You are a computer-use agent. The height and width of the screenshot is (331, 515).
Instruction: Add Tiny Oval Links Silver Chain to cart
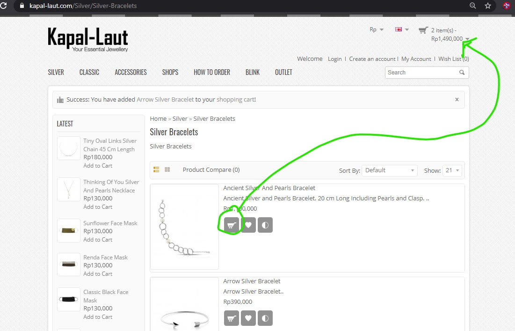[x=98, y=166]
